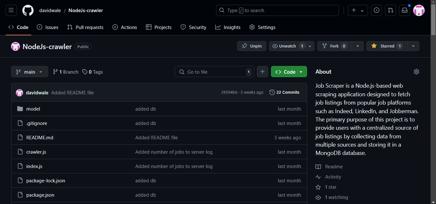
Task: Open the 22 Commits history link
Action: pos(284,92)
